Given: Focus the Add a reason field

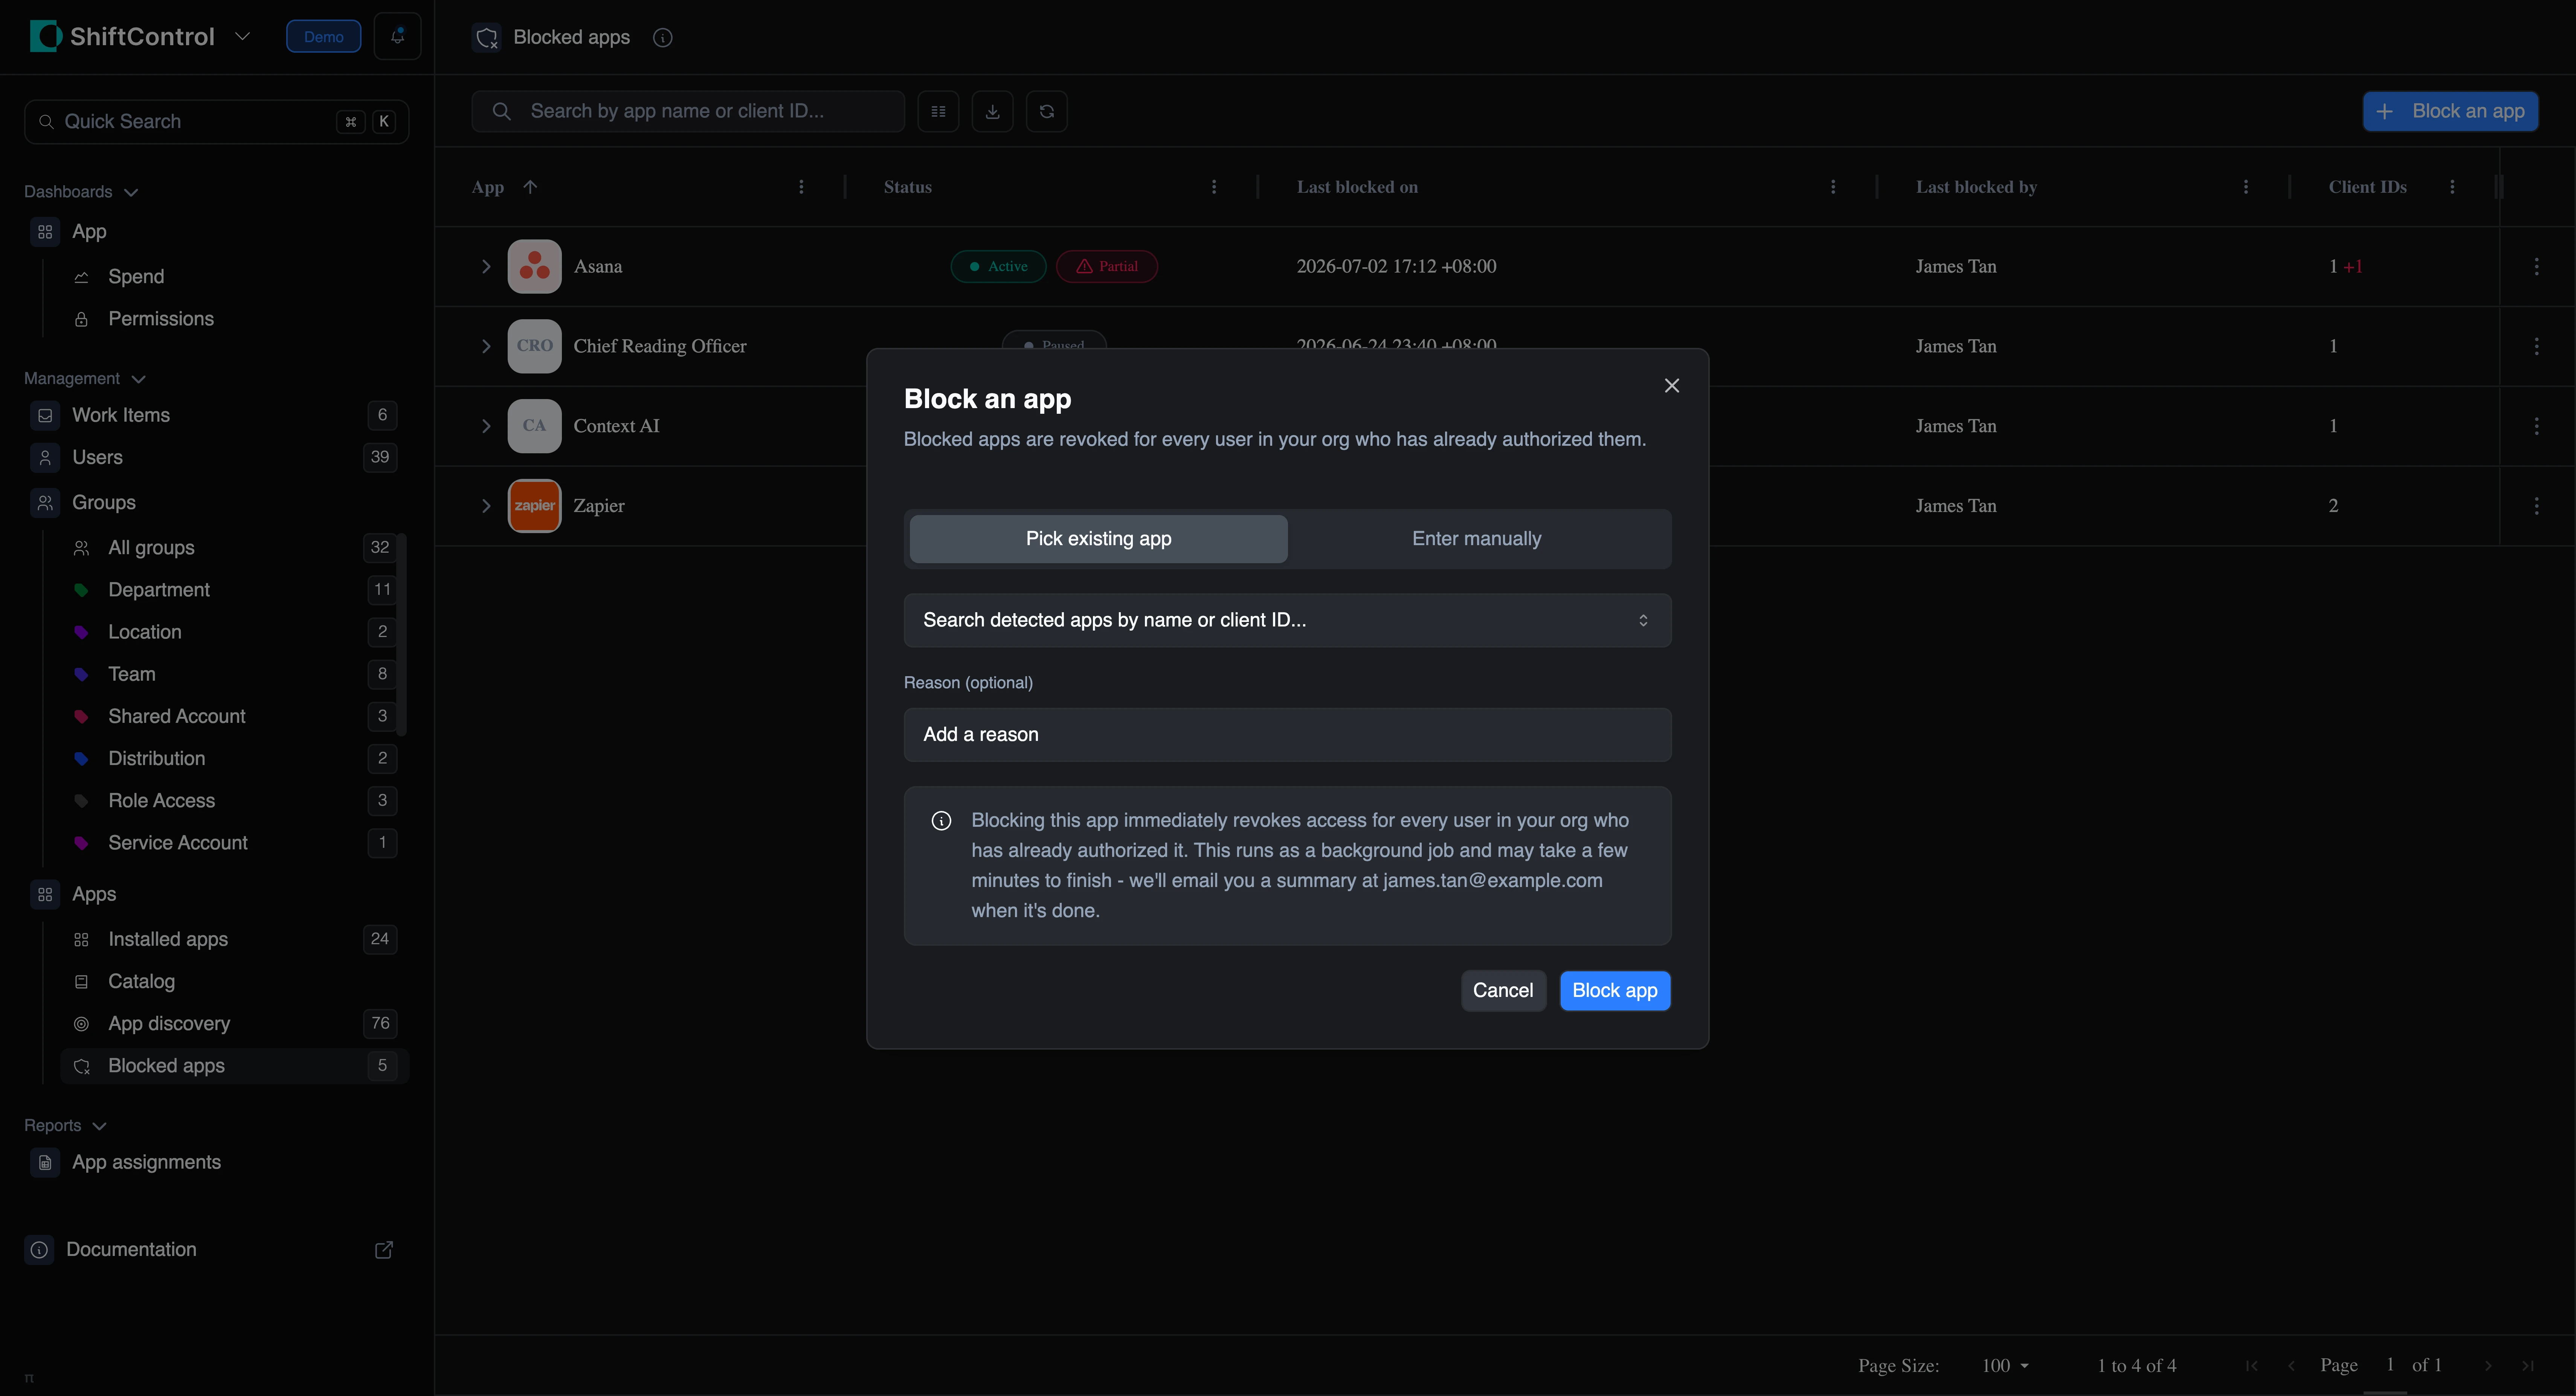Looking at the screenshot, I should [1287, 735].
